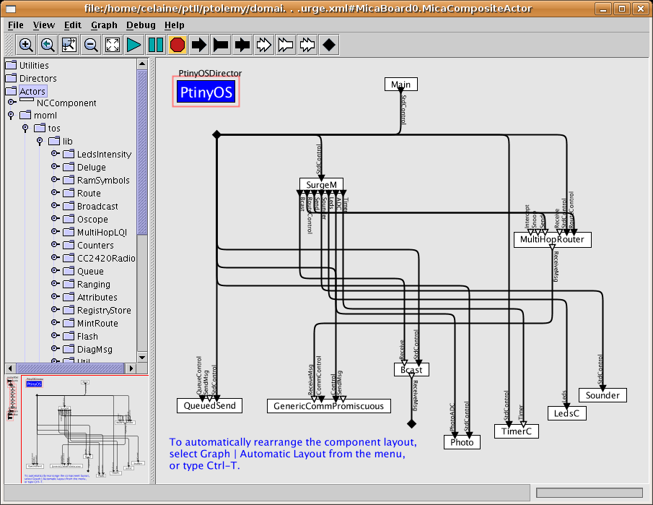Select the TimerC actor box

[x=517, y=431]
